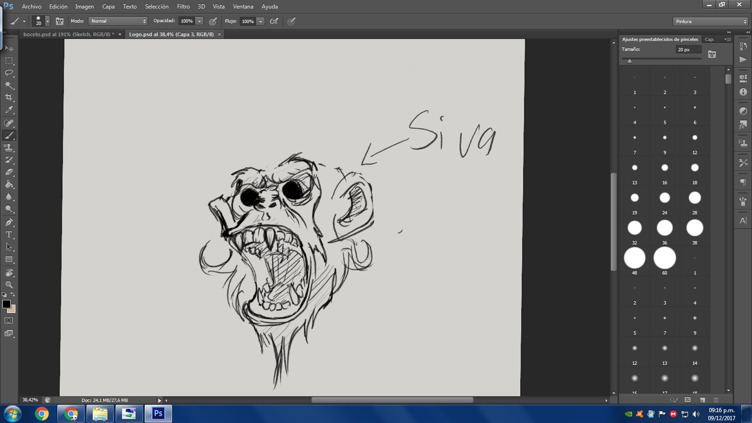Viewport: 752px width, 423px height.
Task: Open the Filtro menu
Action: (x=183, y=7)
